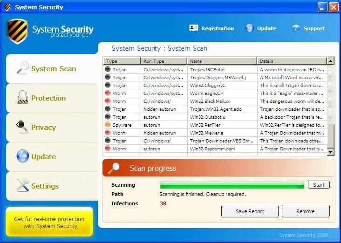The width and height of the screenshot is (341, 243).
Task: Click the red icon for Win32.Peacomm.dam
Action: point(108,148)
